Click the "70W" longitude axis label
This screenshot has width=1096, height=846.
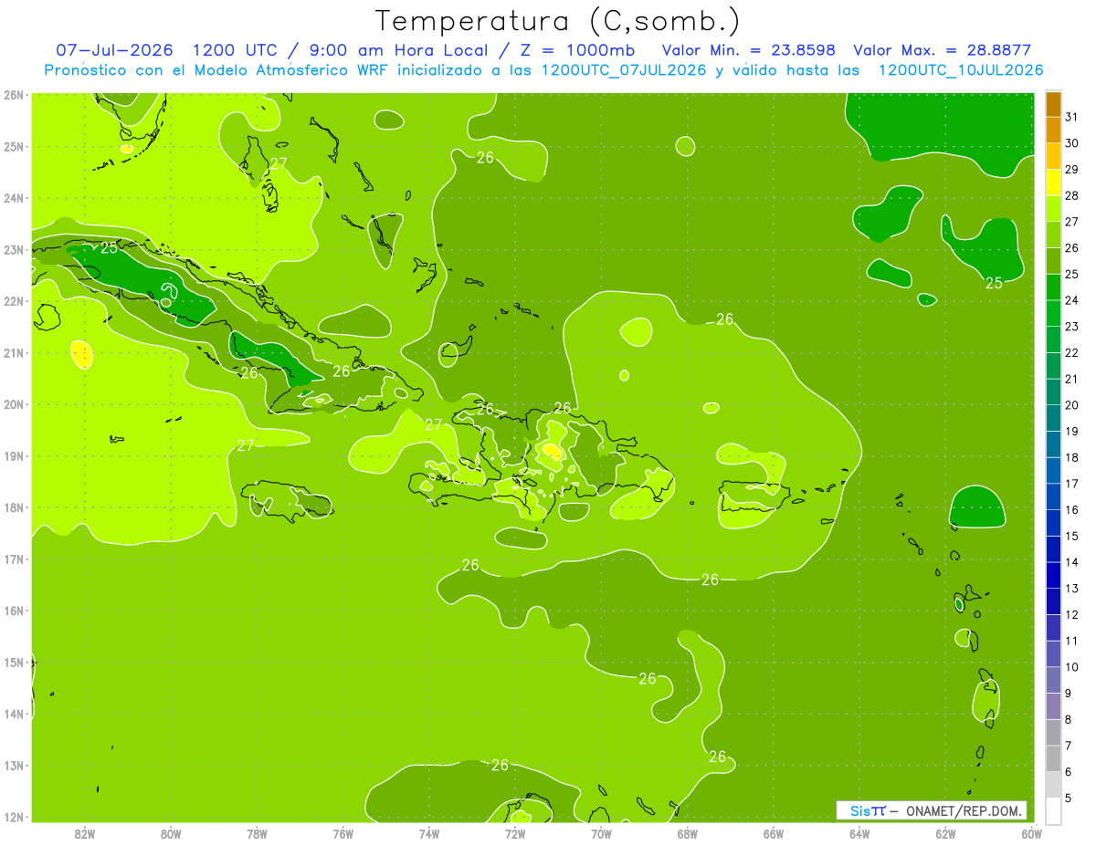click(601, 833)
